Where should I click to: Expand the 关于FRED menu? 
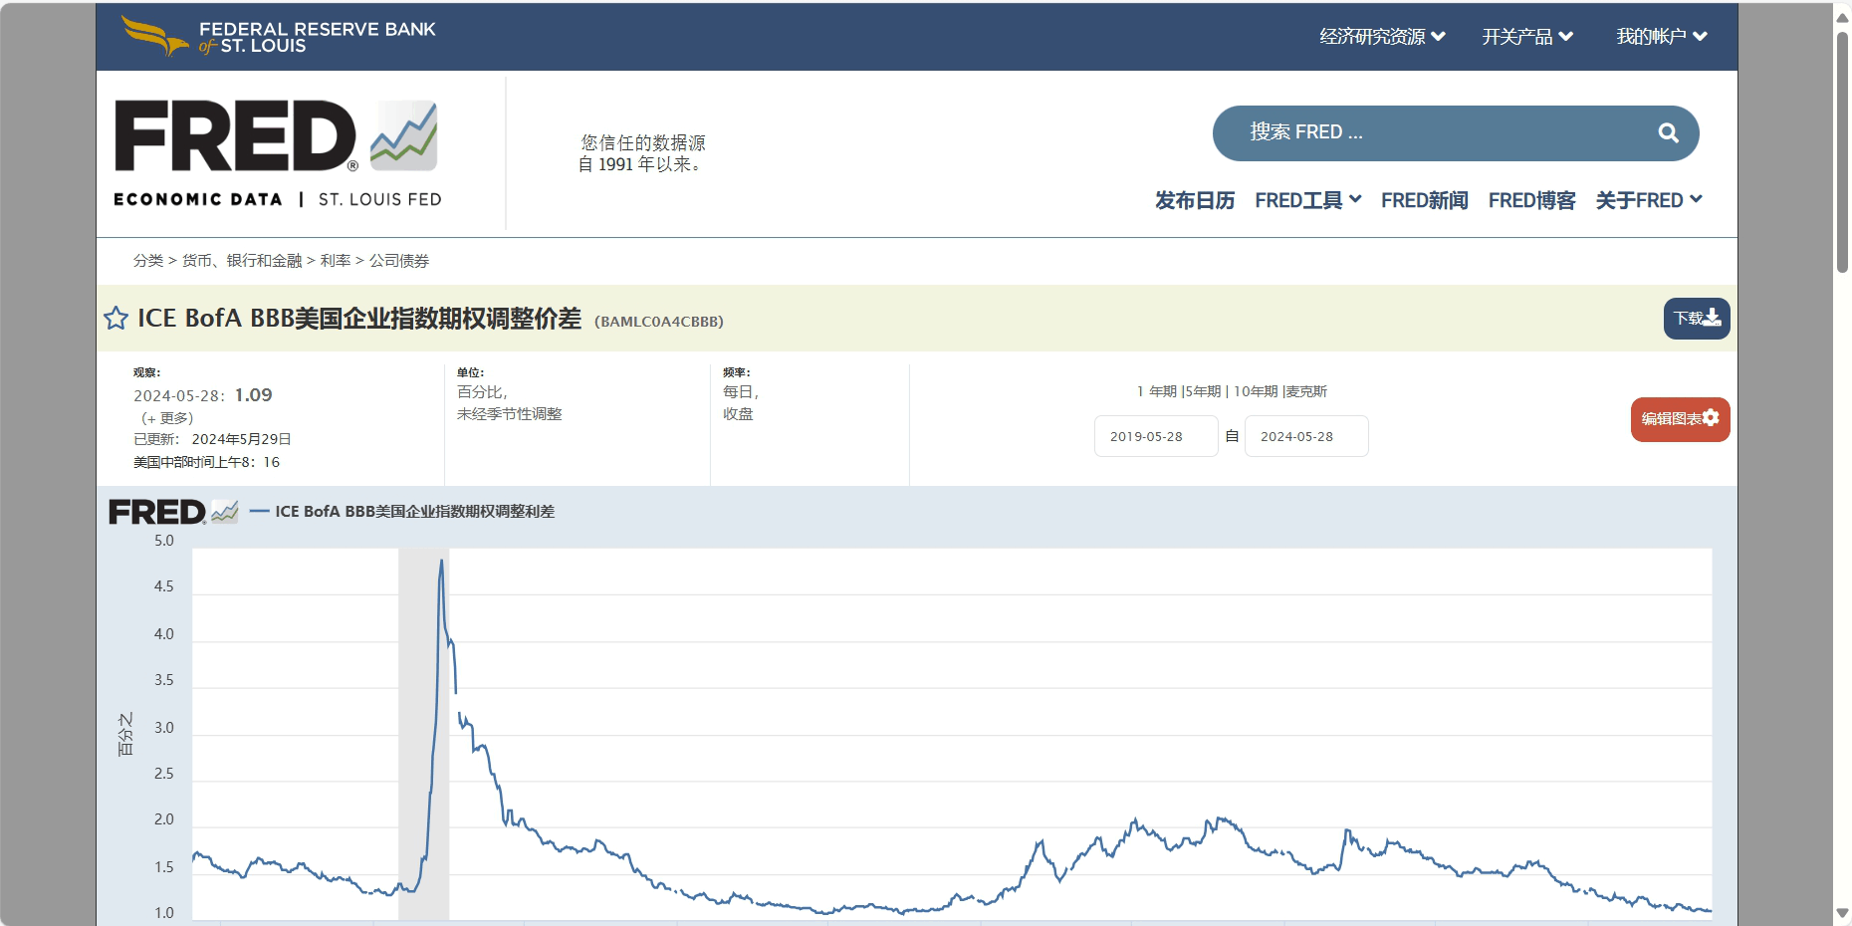coord(1649,200)
